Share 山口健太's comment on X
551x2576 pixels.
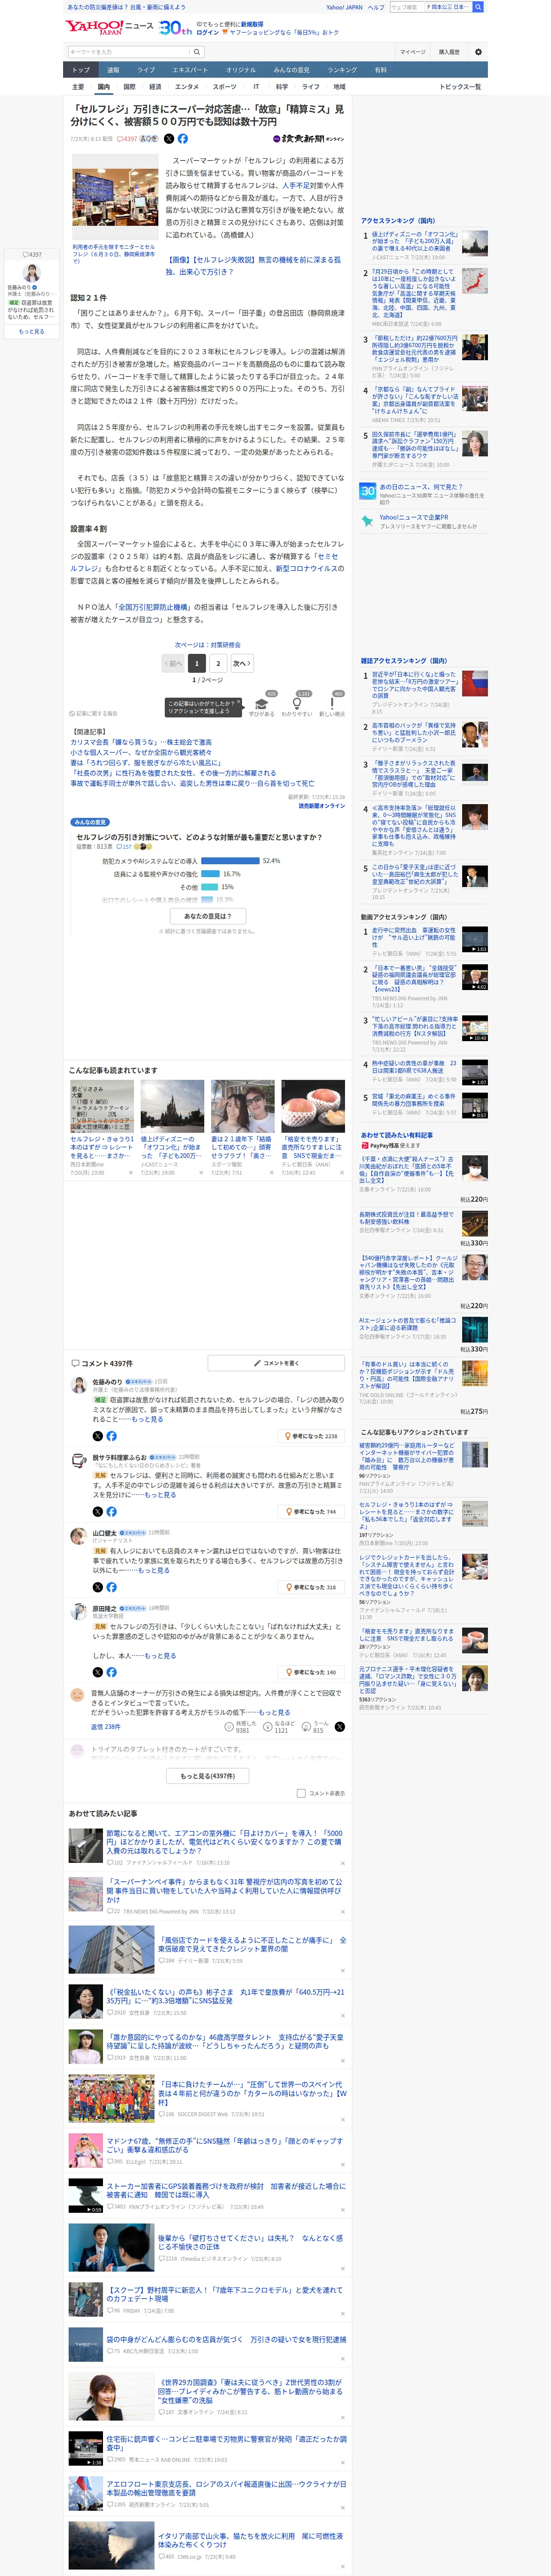pos(97,1587)
